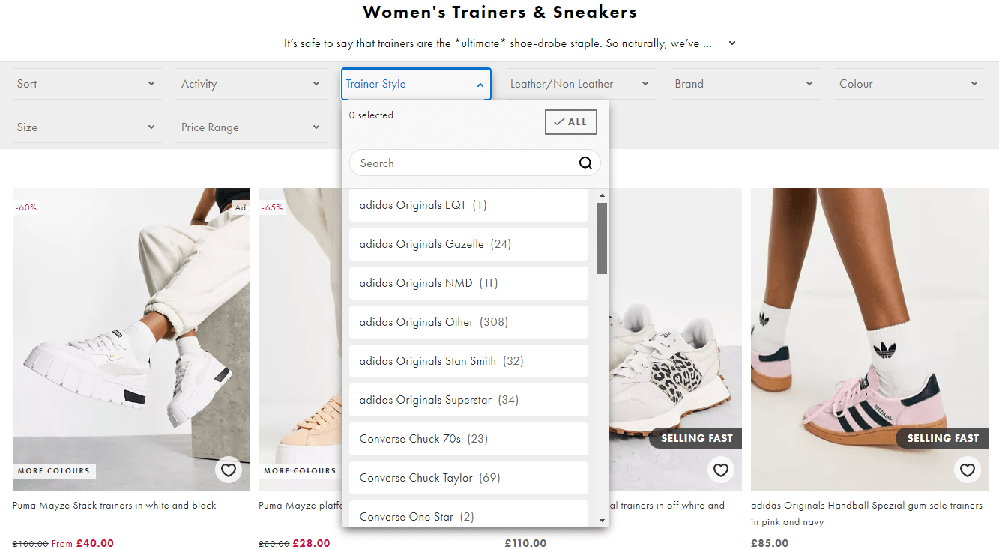Open the Puma Mayze Stack product image
Screen dimensions: 999x549
tap(131, 339)
